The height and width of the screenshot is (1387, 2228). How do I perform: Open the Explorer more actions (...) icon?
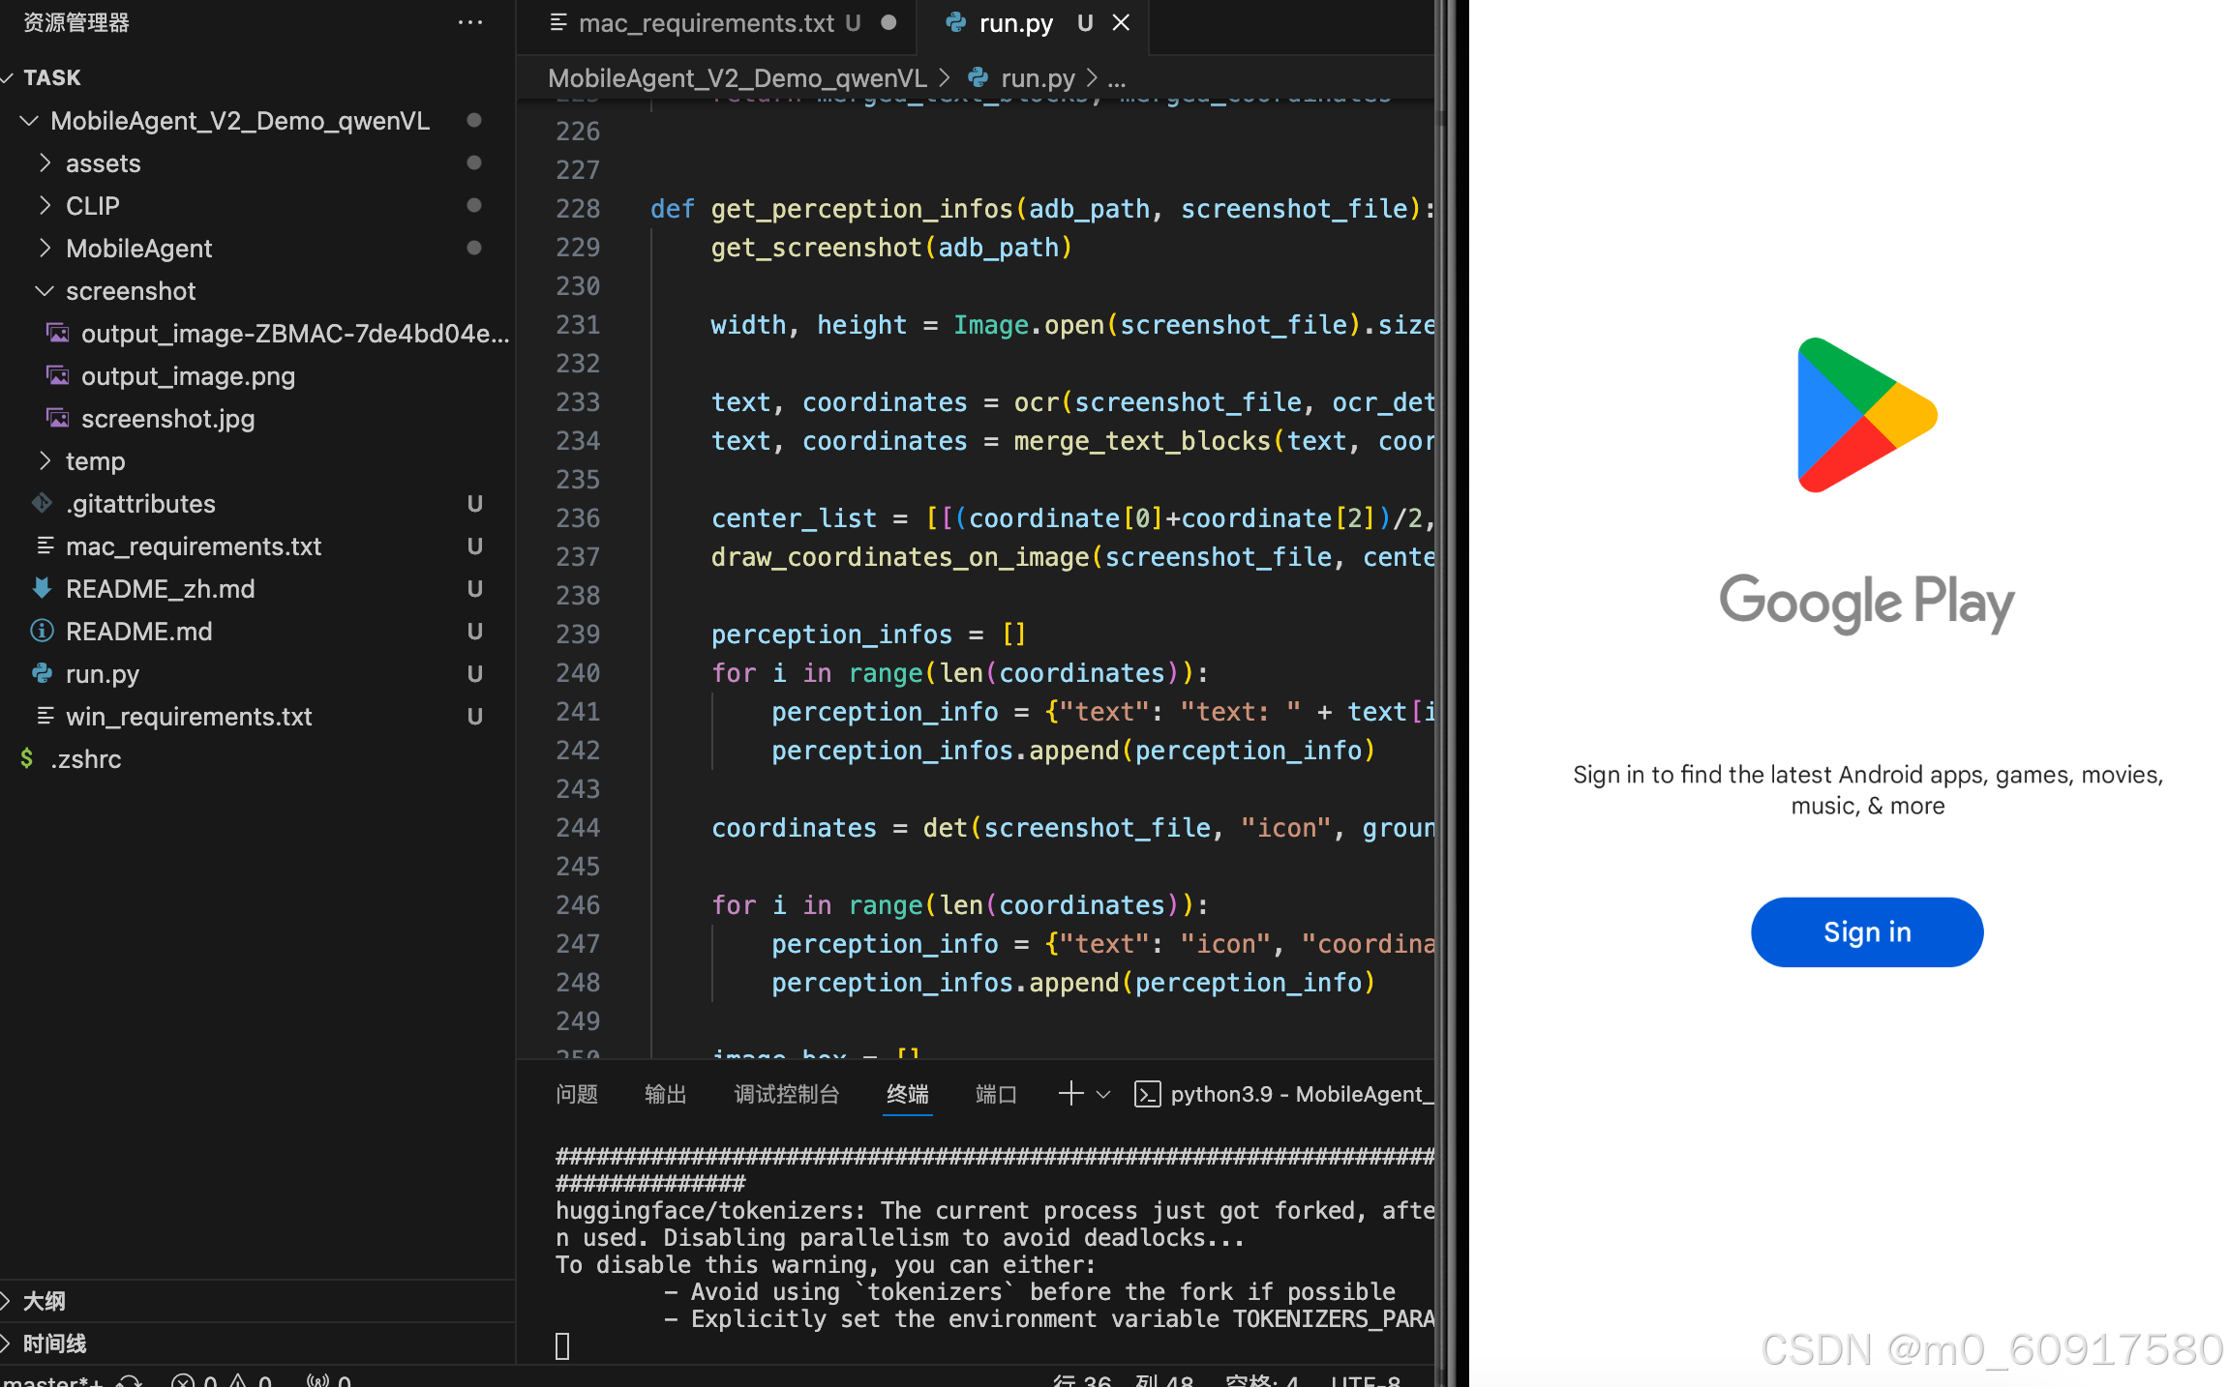[x=470, y=22]
